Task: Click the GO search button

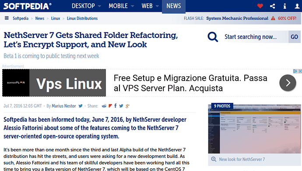Action: click(294, 37)
